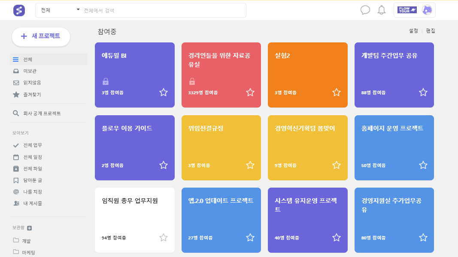
Task: Click the 새 프로젝트 button
Action: point(41,37)
